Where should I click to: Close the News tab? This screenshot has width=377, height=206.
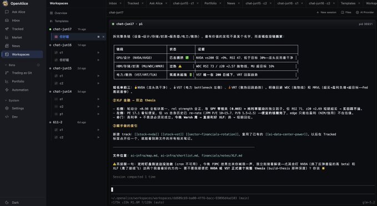coord(239,3)
